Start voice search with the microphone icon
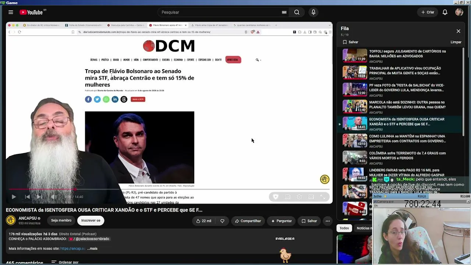Image resolution: width=471 pixels, height=265 pixels. tap(314, 12)
